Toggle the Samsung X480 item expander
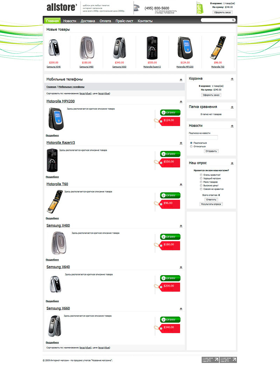The height and width of the screenshot is (368, 280). click(x=181, y=226)
